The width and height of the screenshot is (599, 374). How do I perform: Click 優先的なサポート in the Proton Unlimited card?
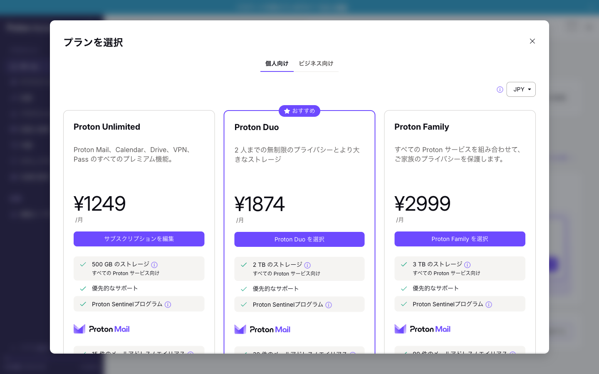click(115, 288)
